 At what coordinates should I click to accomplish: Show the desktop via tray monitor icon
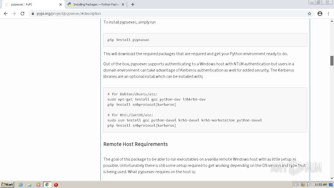coord(331,185)
